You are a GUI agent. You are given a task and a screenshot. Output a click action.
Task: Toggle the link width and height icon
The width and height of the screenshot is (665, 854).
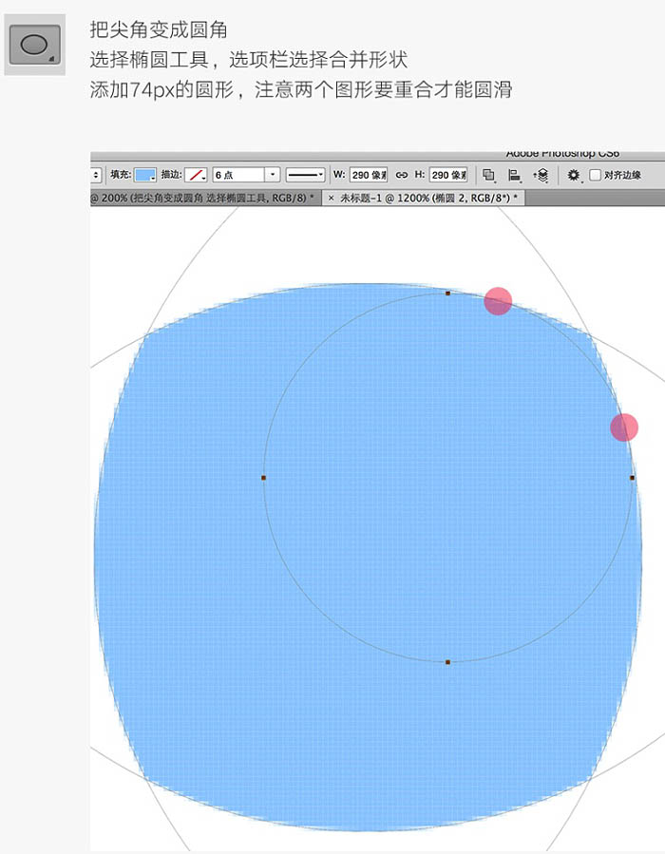coord(402,175)
